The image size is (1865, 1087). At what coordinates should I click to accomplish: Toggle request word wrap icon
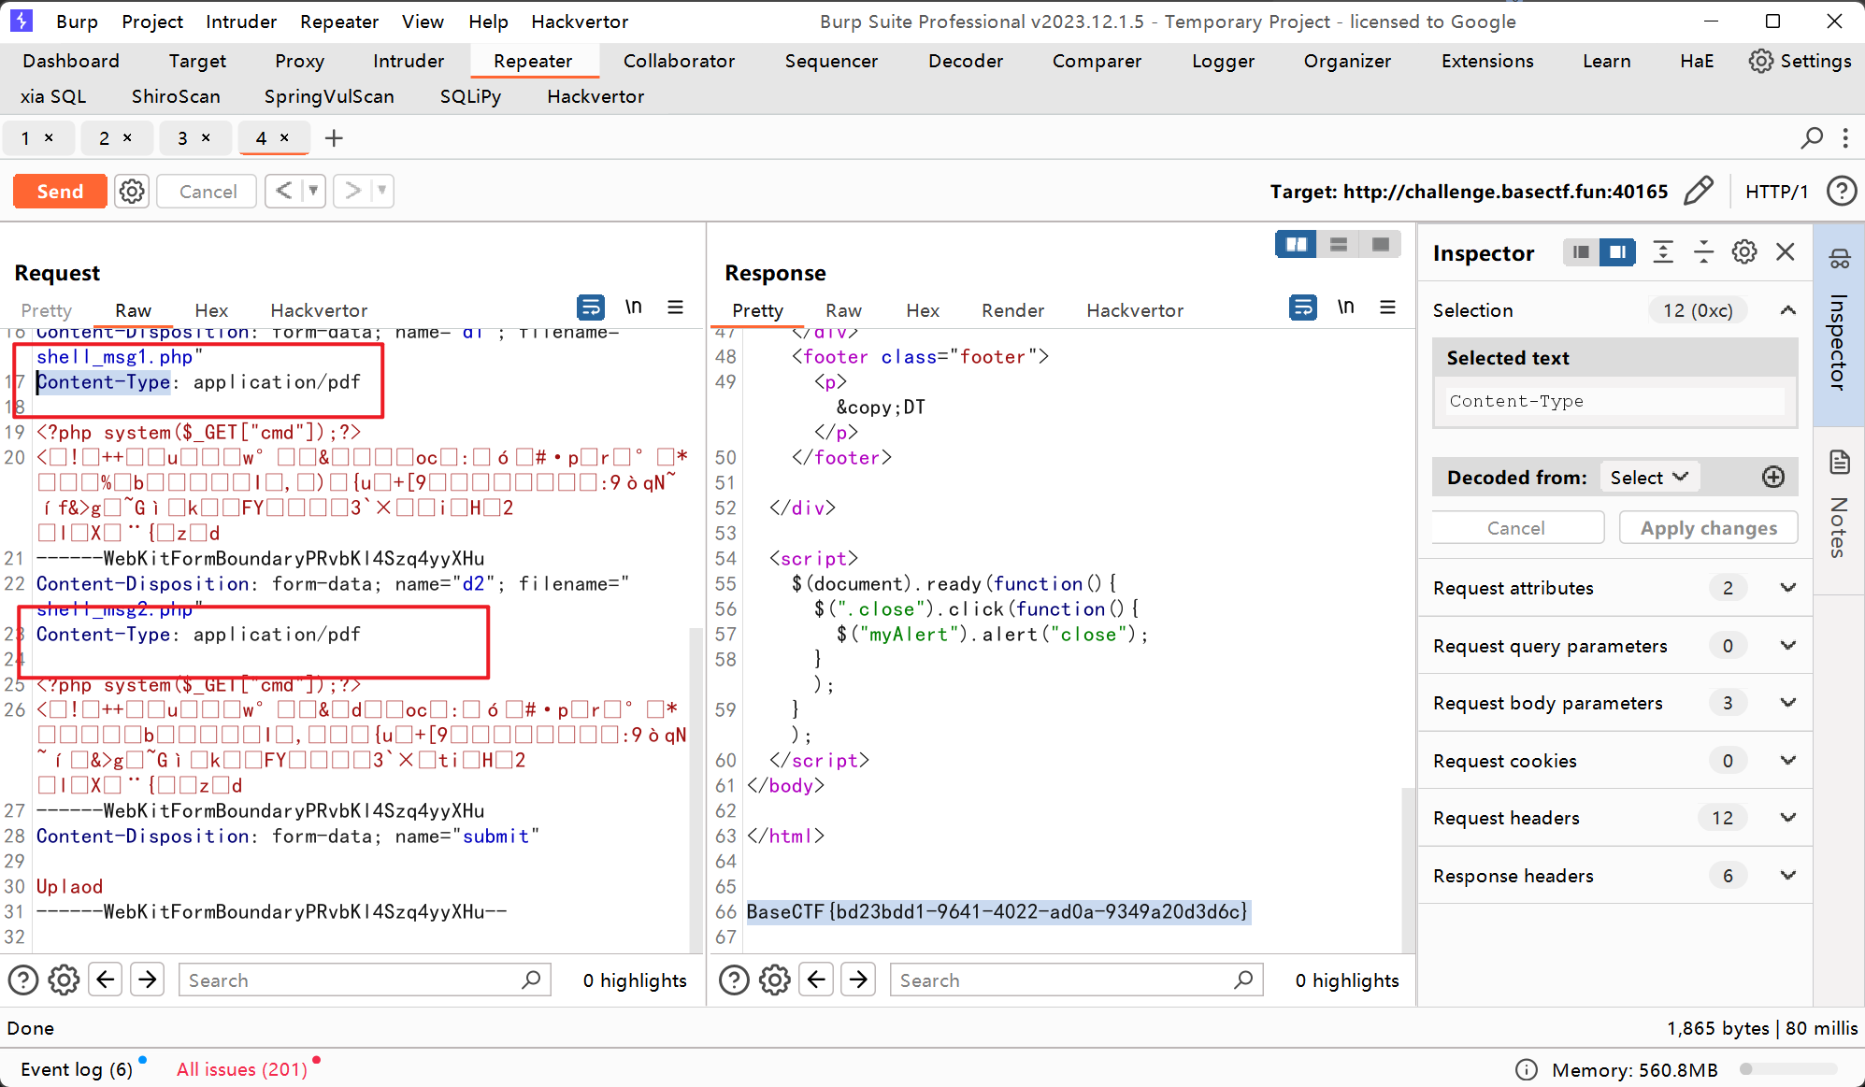click(591, 307)
